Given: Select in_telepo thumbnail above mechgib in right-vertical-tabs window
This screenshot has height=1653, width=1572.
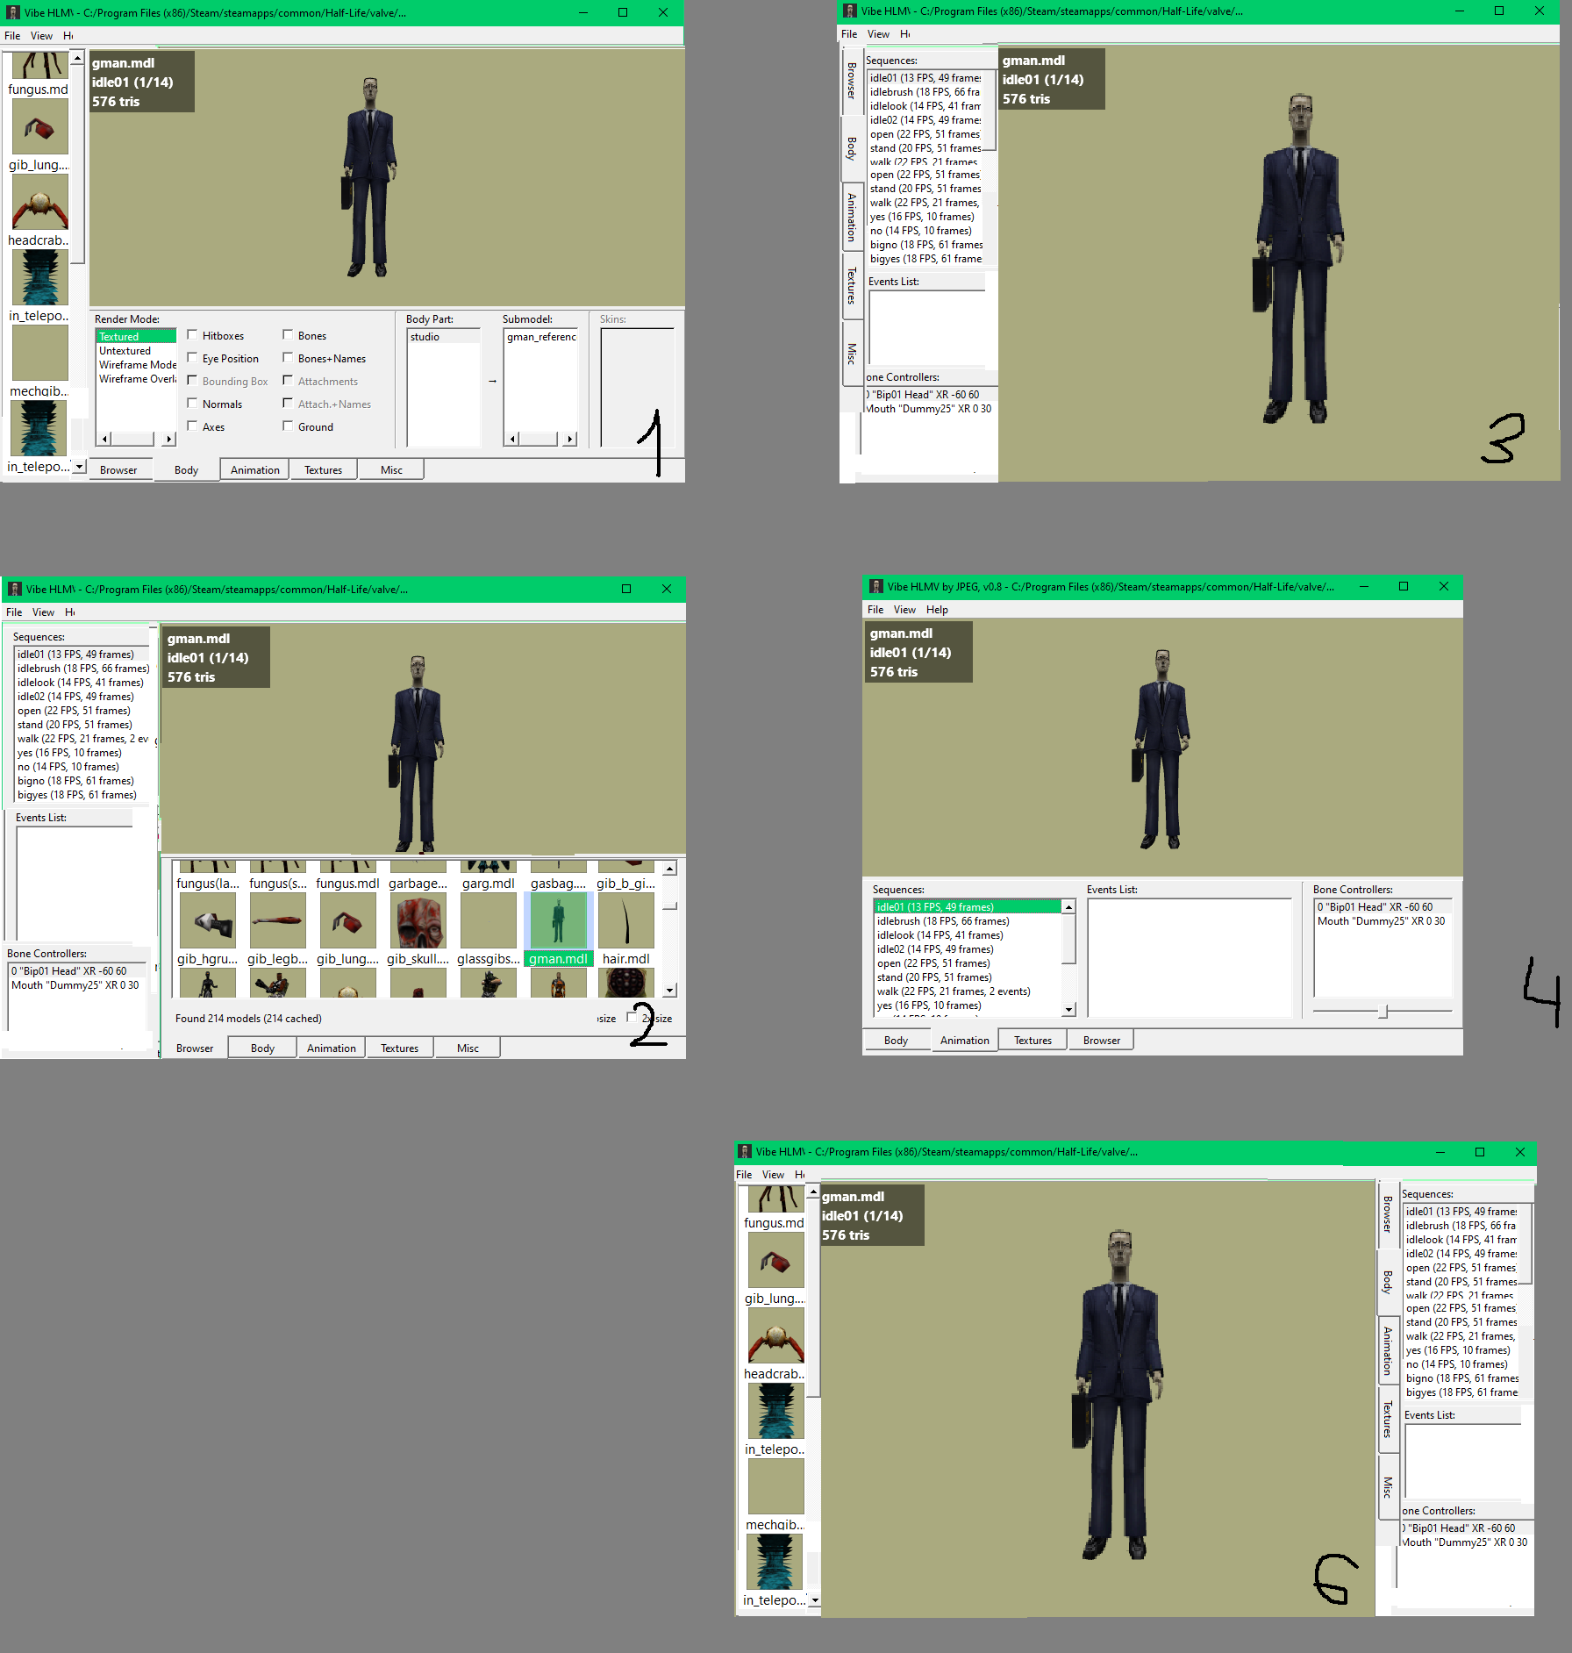Looking at the screenshot, I should click(776, 1412).
